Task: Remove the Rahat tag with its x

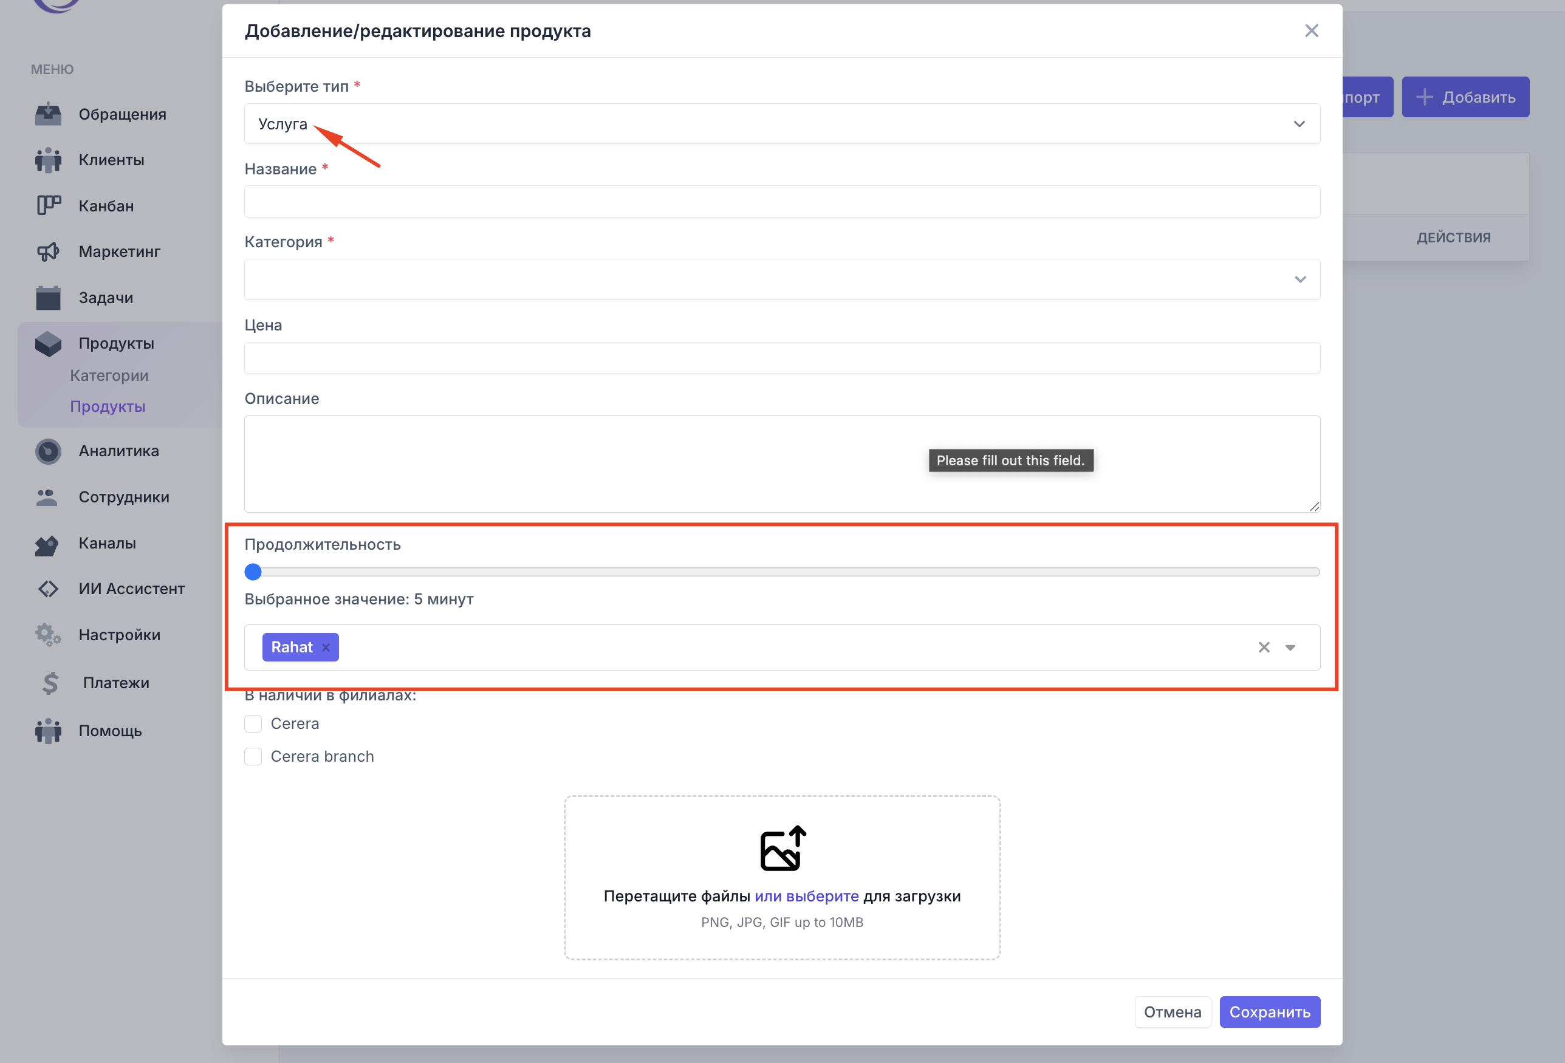Action: point(326,648)
